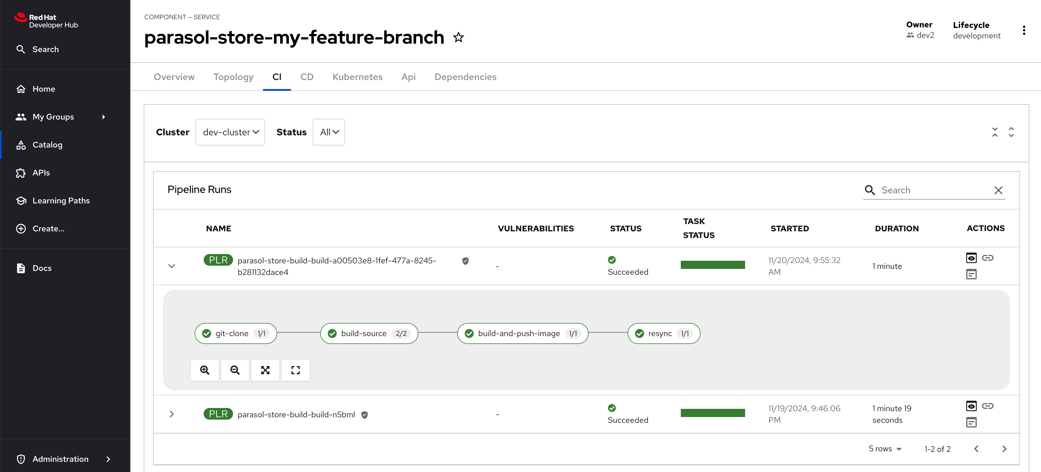Collapse the first pipeline run details
The height and width of the screenshot is (472, 1041).
click(x=171, y=266)
